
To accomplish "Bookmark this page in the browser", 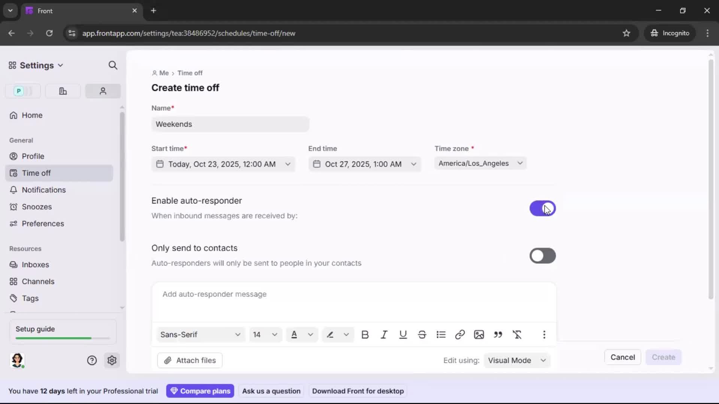I will (627, 33).
